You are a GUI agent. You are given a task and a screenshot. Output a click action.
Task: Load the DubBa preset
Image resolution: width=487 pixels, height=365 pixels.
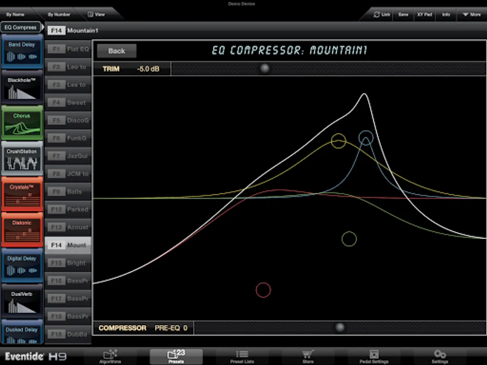coord(68,335)
